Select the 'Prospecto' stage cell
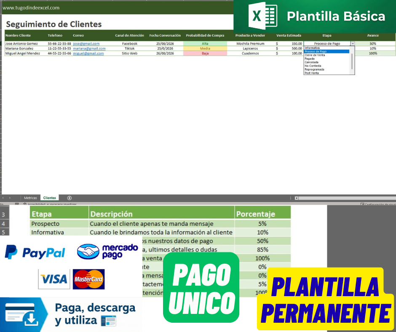The image size is (396, 332). tap(59, 224)
